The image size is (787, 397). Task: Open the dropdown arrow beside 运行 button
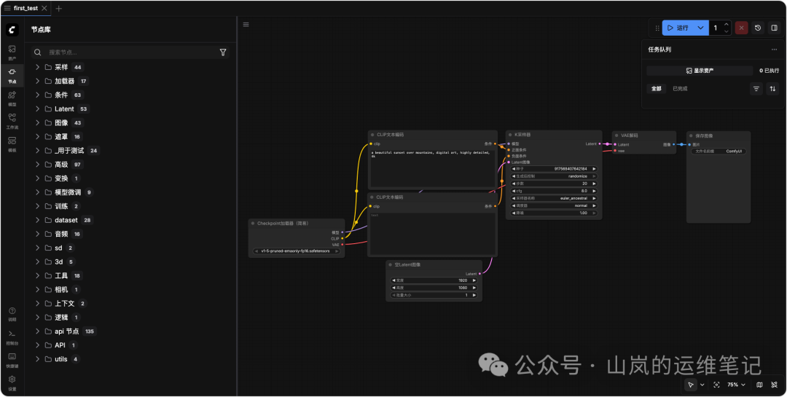click(701, 28)
